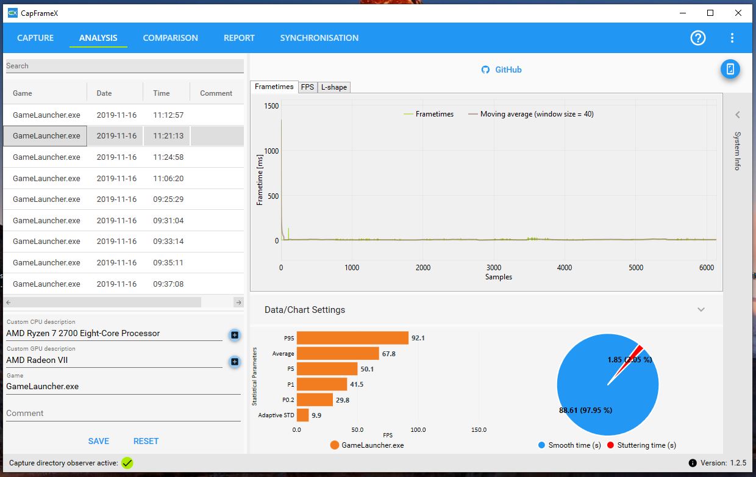Open the COMPARISON tab

pyautogui.click(x=171, y=38)
